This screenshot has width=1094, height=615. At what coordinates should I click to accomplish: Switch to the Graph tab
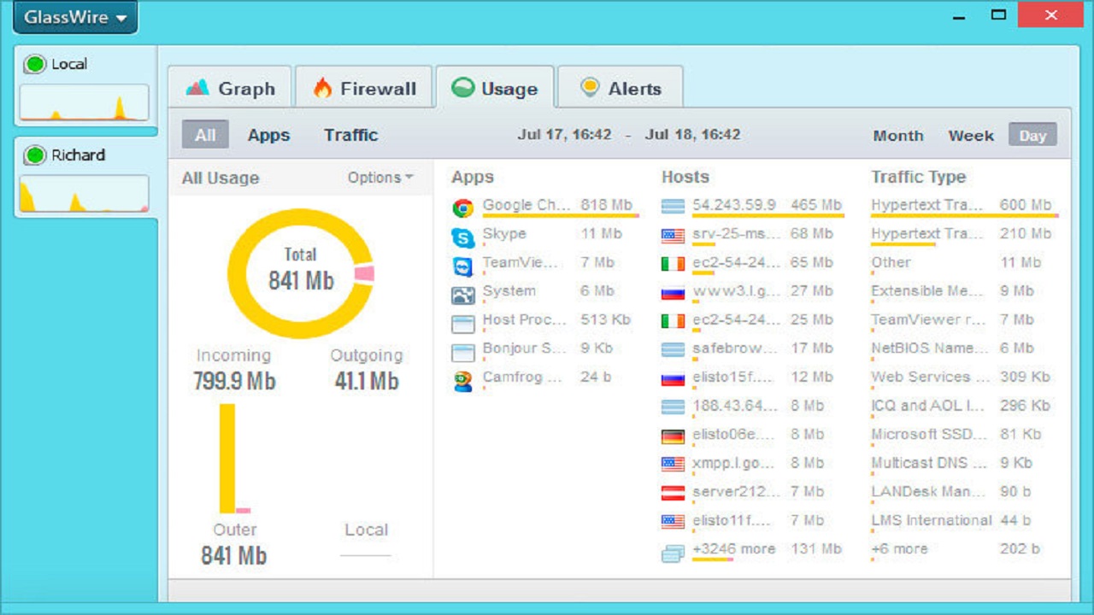click(x=230, y=87)
